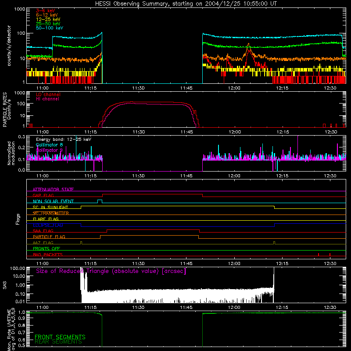Click the Mon. Rate LIVETIME axis label
This screenshot has height=351, width=351.
(11, 329)
